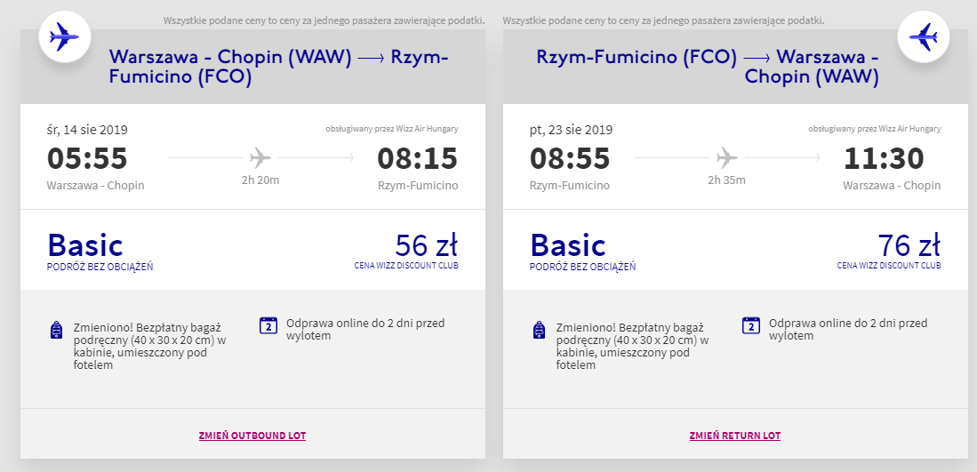Viewport: 977px width, 472px height.
Task: Open the ZMIEŃ RETURN LOT link
Action: (x=734, y=436)
